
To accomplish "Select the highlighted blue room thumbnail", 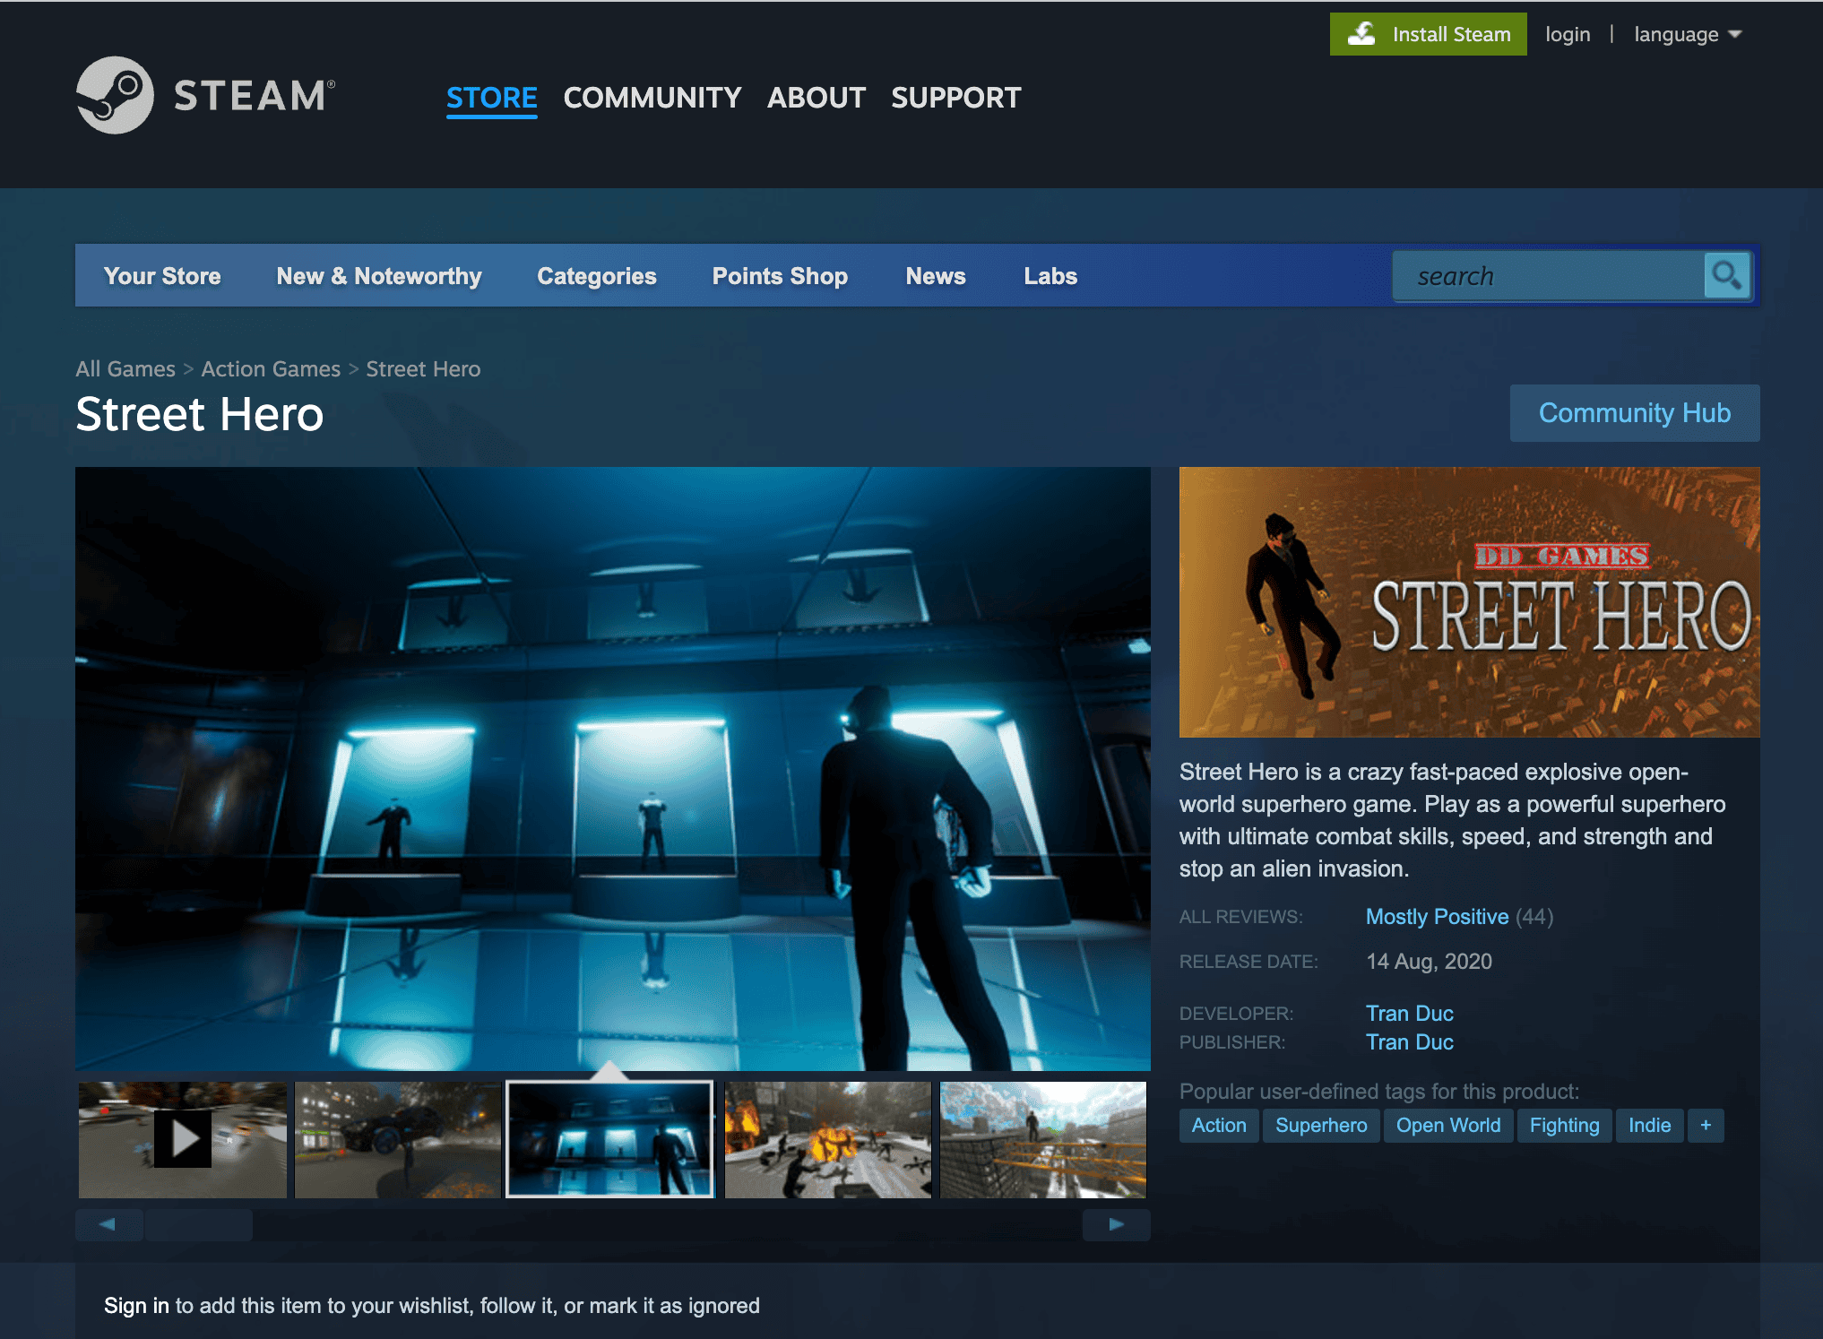I will click(x=610, y=1139).
